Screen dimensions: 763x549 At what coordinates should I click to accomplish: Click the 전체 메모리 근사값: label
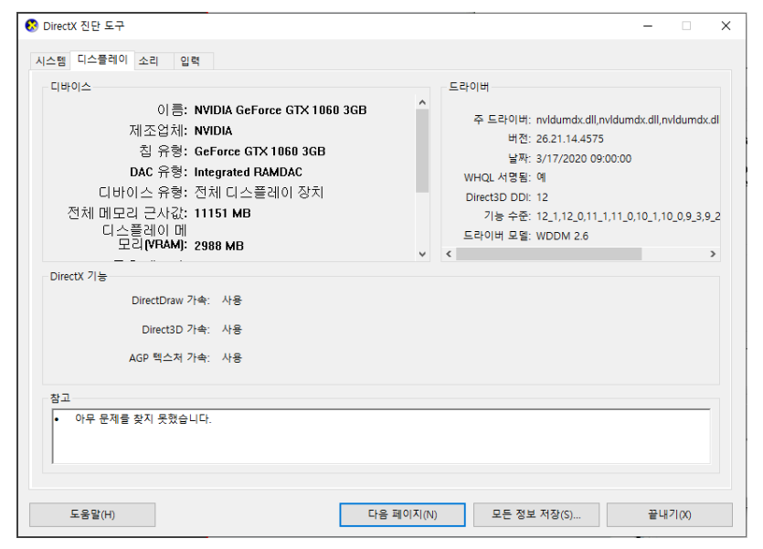[x=127, y=214]
